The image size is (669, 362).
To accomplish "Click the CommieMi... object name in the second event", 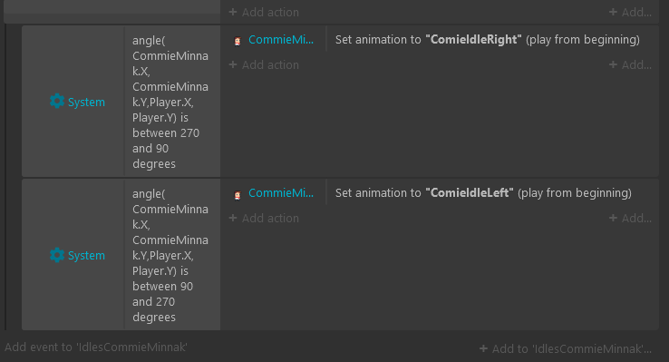I will point(281,192).
